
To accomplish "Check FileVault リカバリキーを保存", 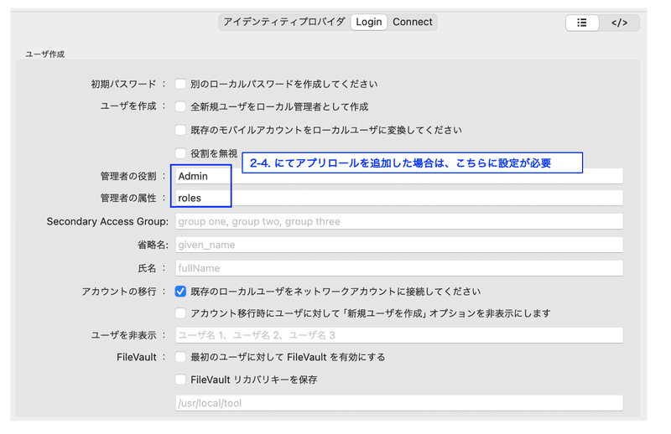I will [180, 380].
